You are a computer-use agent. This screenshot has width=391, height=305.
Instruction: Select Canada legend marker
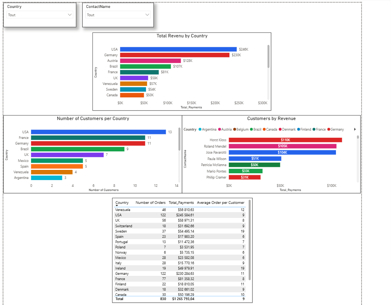[264, 129]
